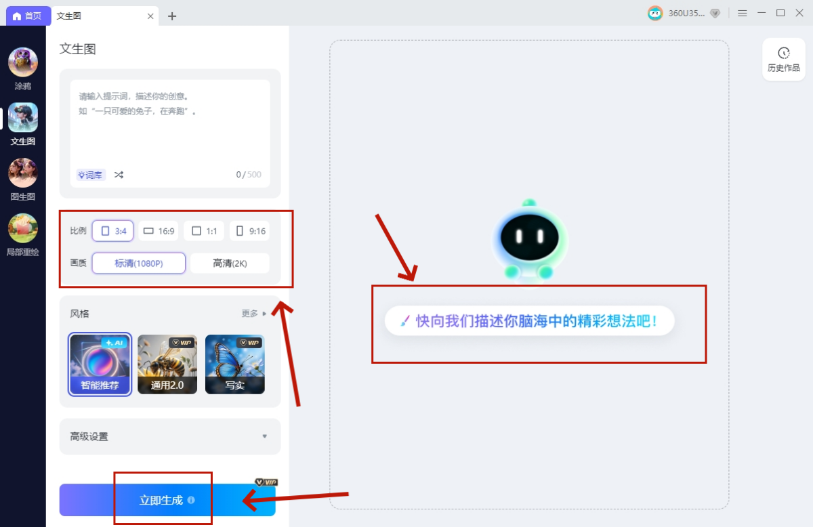Maximize the application window
This screenshot has width=813, height=527.
click(780, 13)
